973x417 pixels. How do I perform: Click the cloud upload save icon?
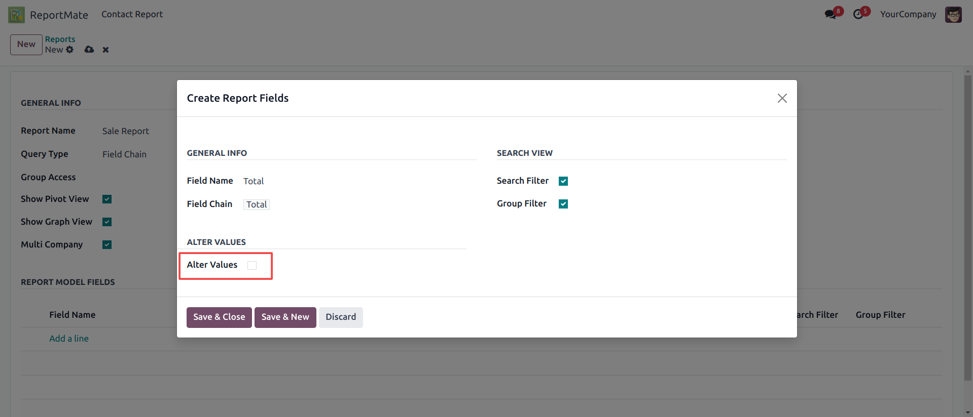(x=89, y=50)
